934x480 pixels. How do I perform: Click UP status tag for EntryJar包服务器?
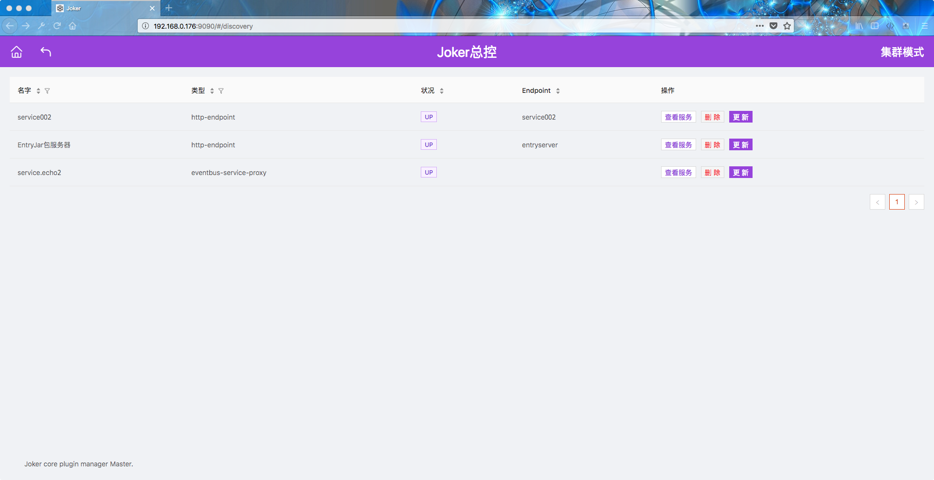(x=429, y=144)
